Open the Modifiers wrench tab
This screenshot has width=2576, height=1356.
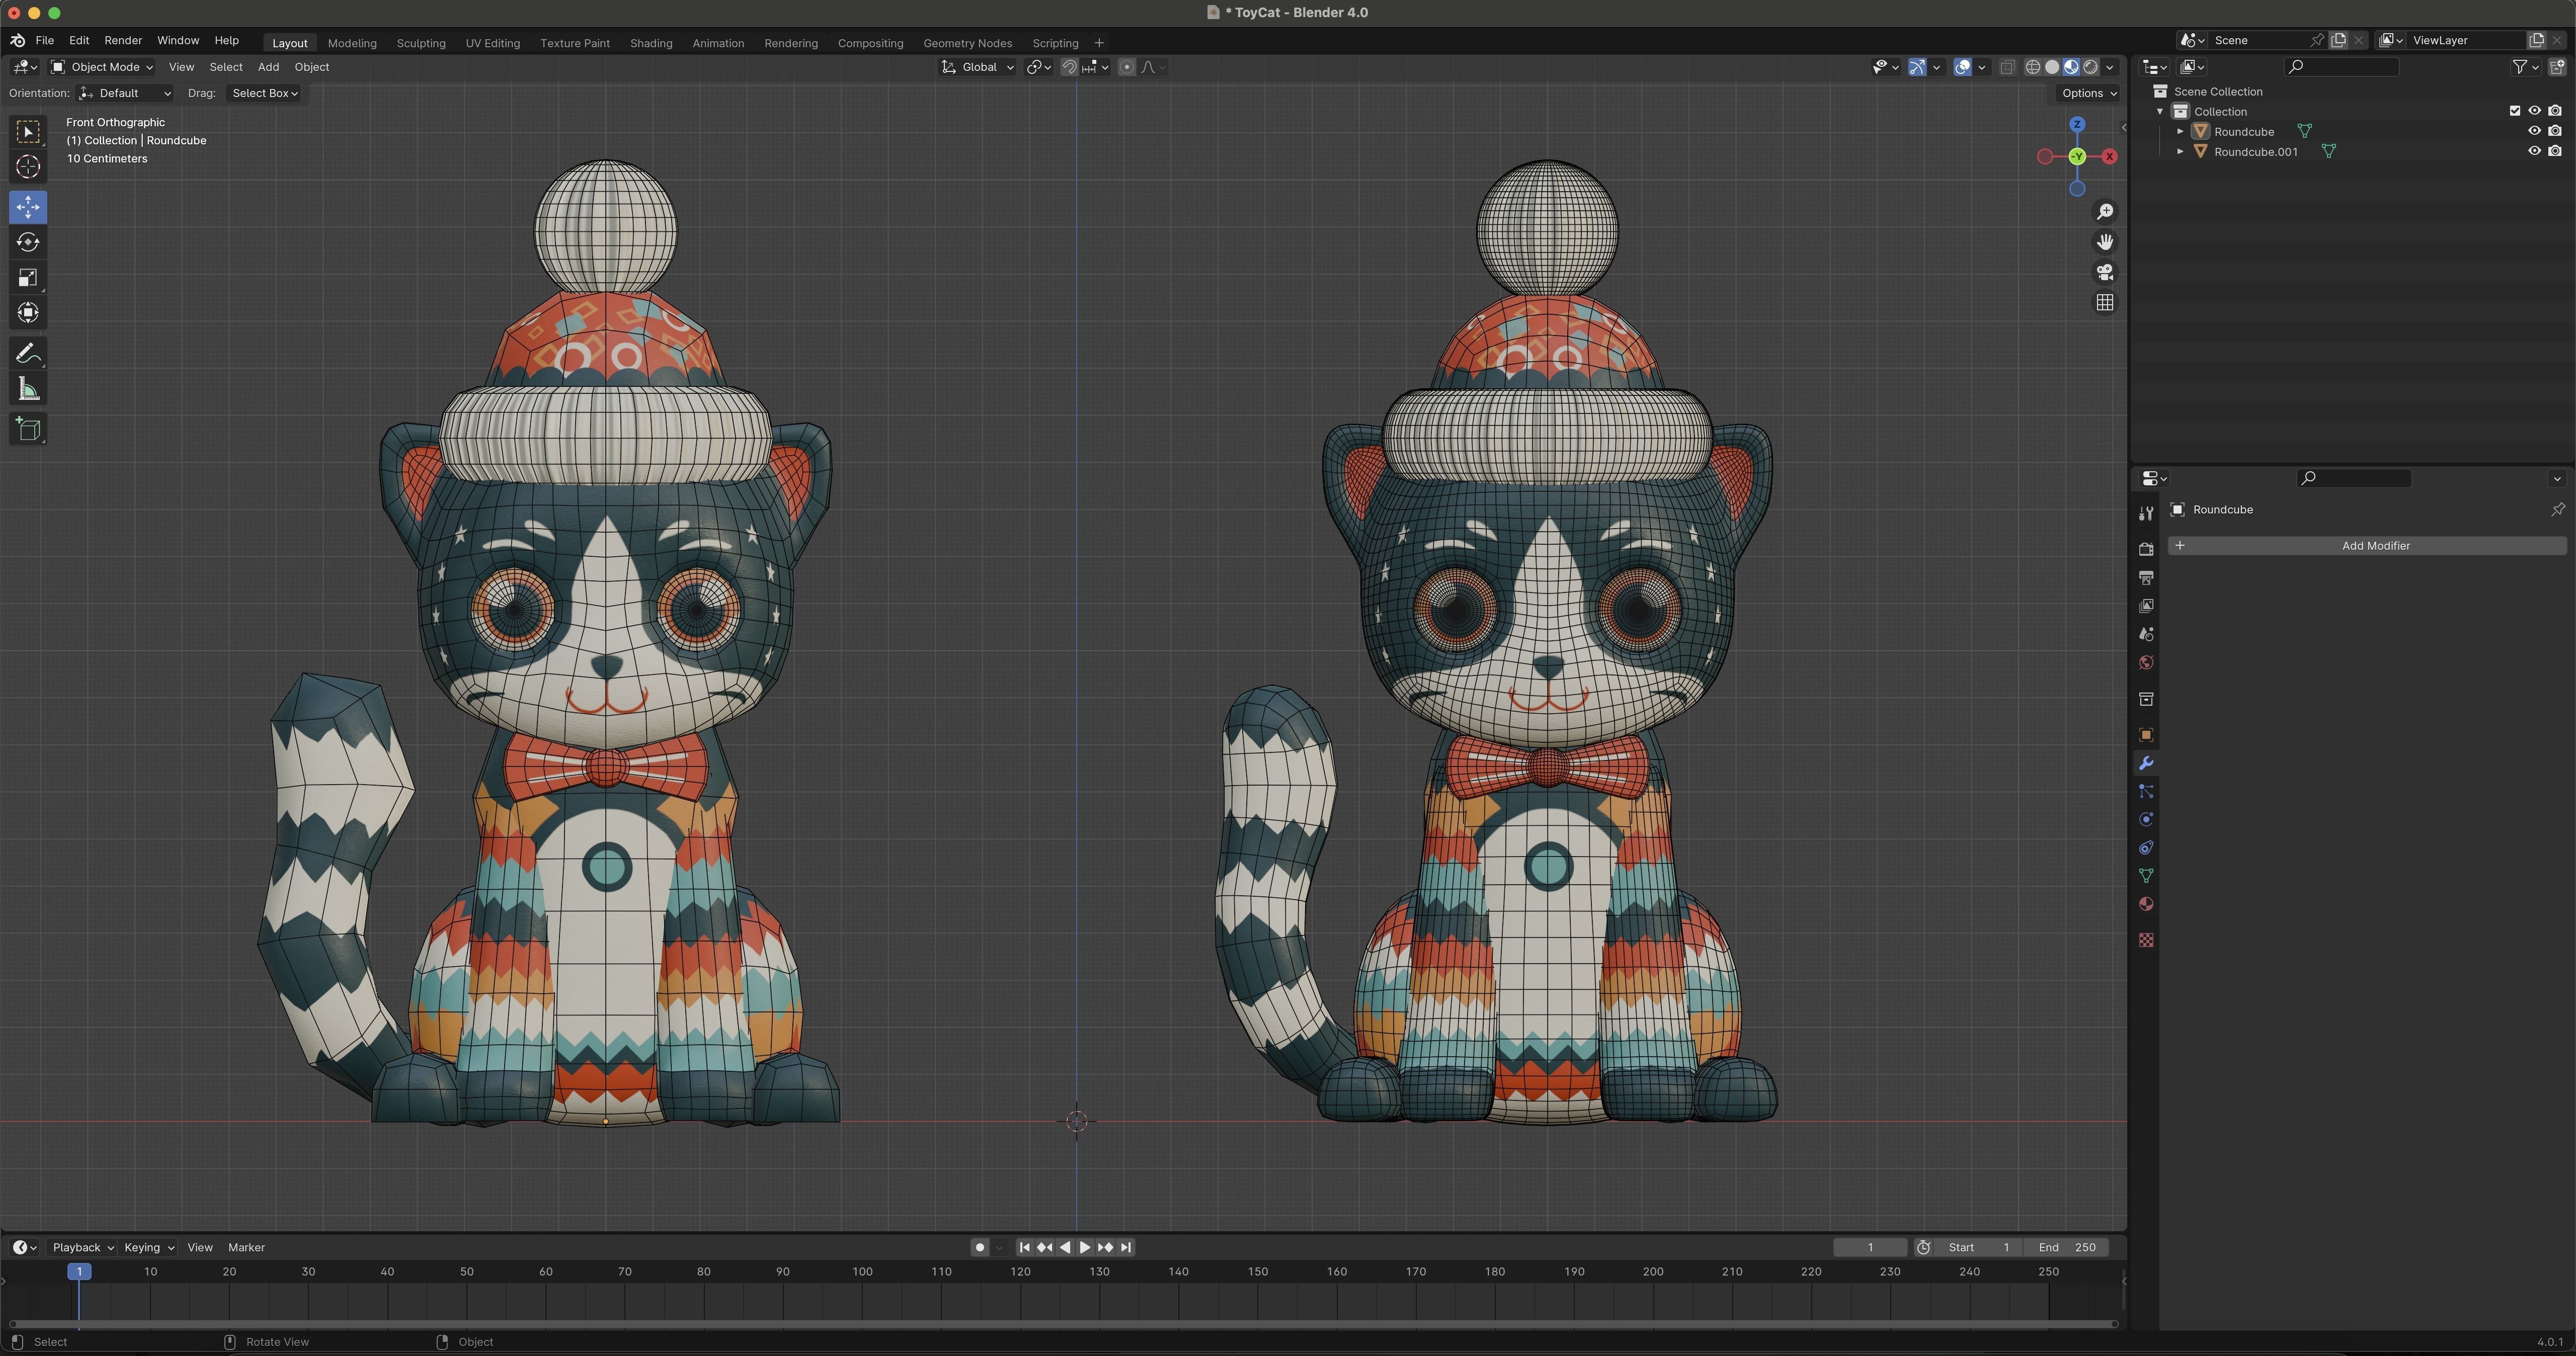tap(2146, 763)
